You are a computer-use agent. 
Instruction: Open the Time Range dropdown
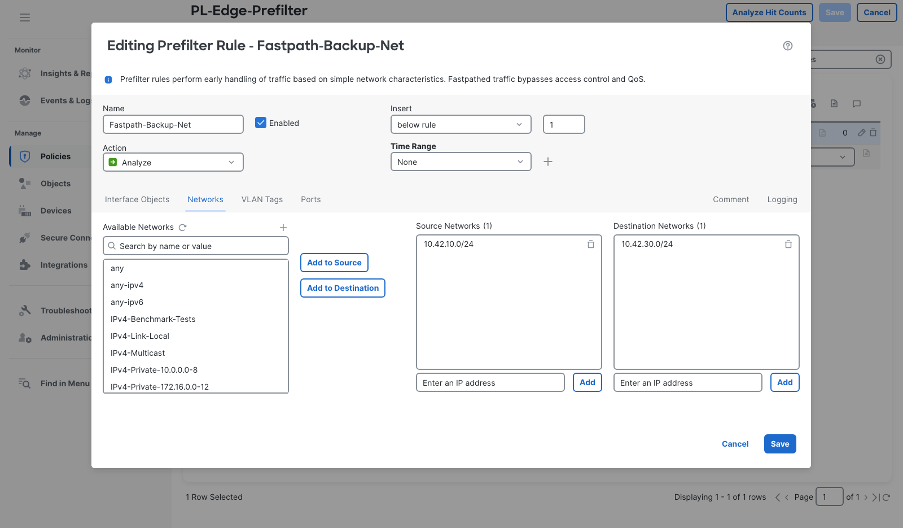click(461, 162)
